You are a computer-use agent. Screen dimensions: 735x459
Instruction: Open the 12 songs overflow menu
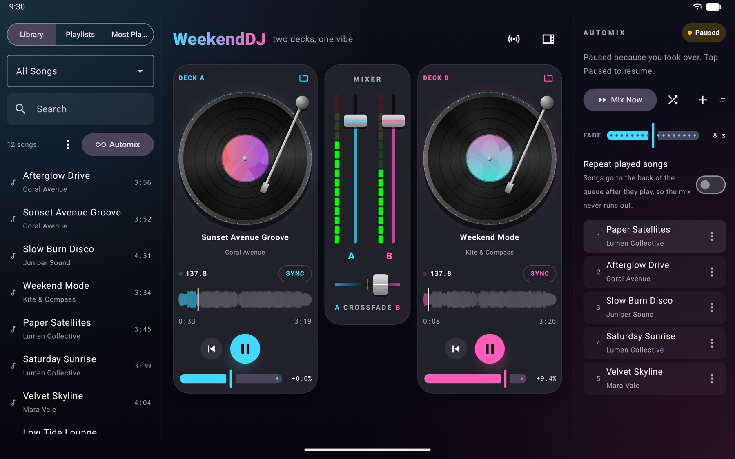[x=68, y=144]
